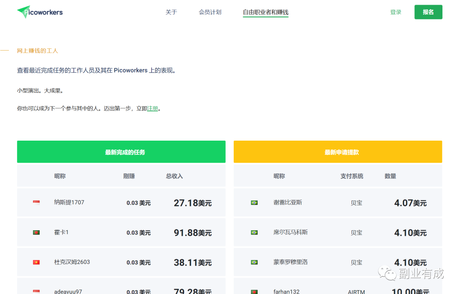This screenshot has width=459, height=294.
Task: Click the 总收入 column header
Action: [174, 175]
